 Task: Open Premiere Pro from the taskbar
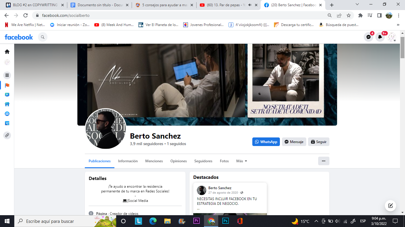(196, 221)
